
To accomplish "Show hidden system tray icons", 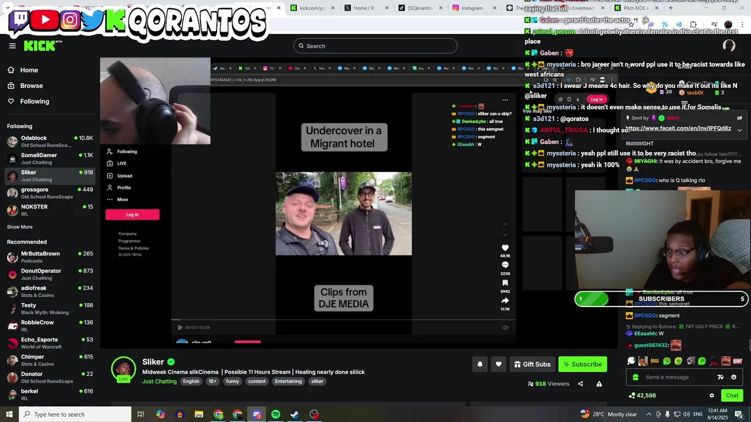I will click(648, 414).
